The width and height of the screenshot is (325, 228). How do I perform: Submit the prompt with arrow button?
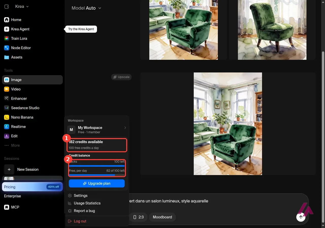click(301, 217)
